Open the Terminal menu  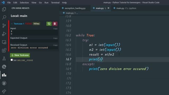click(55, 3)
